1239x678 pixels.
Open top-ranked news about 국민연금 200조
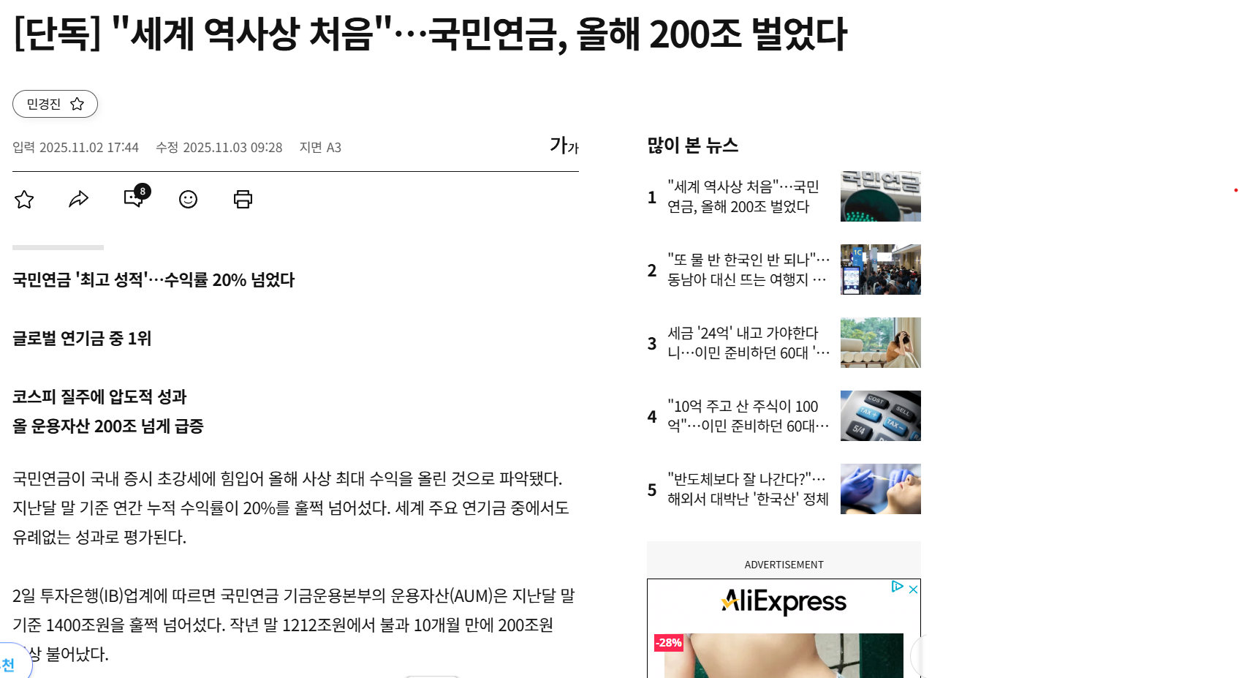coord(743,197)
